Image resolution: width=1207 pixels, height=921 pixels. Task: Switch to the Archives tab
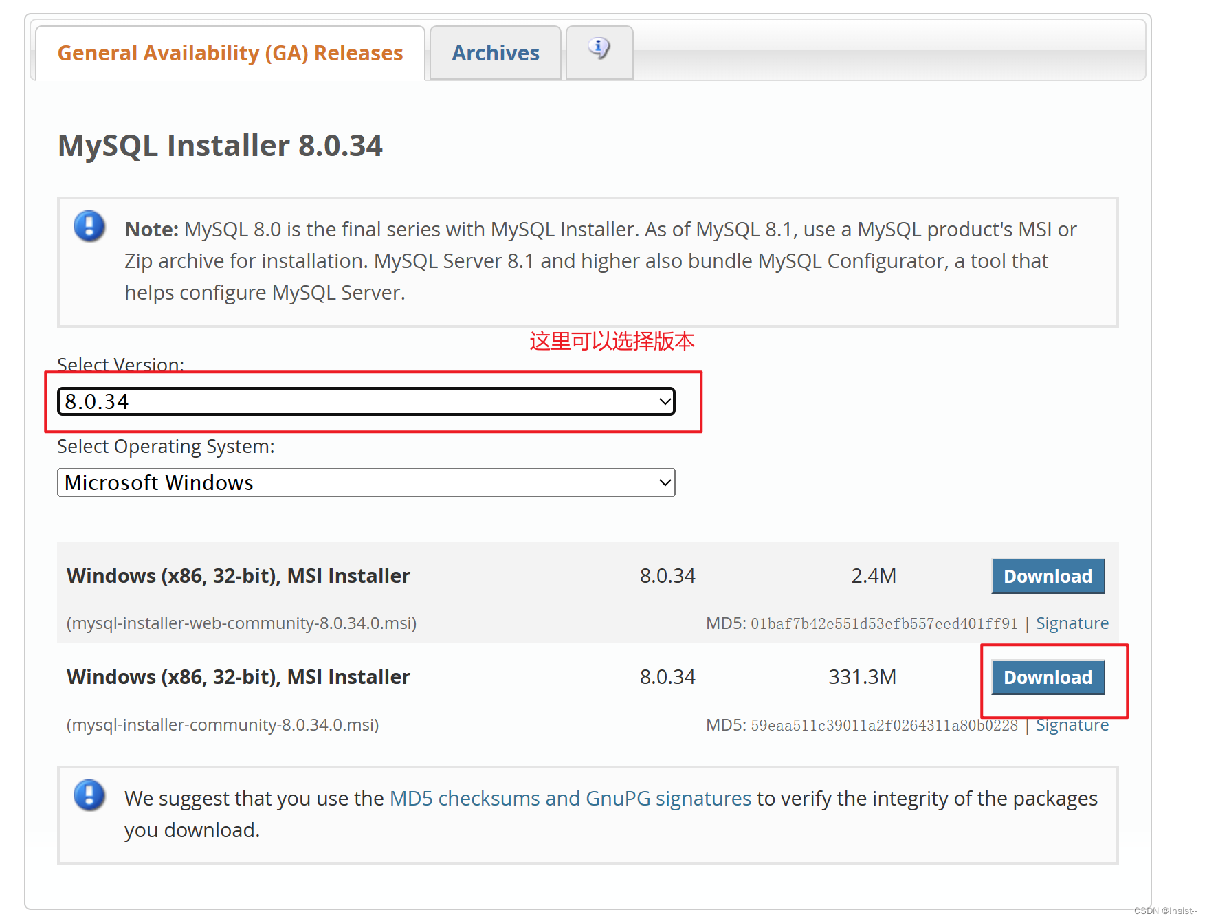point(496,53)
